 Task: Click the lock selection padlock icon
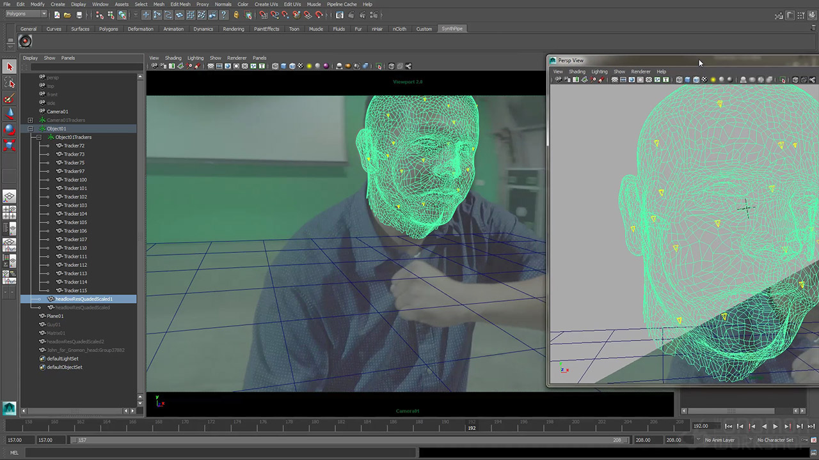pyautogui.click(x=236, y=15)
